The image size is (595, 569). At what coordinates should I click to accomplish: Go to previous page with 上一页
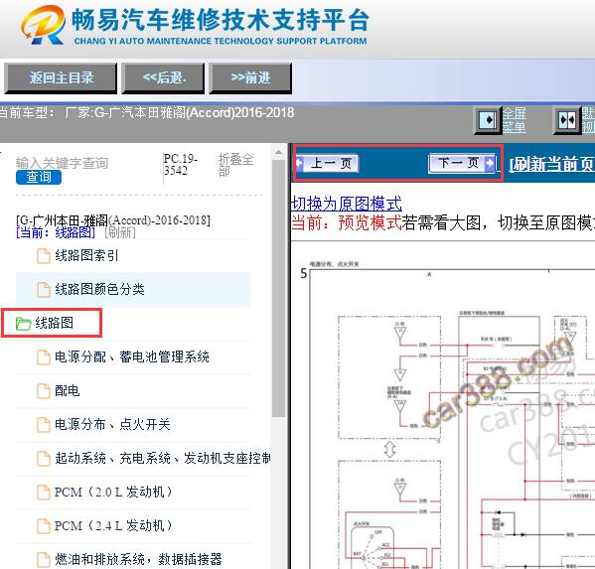coord(328,164)
